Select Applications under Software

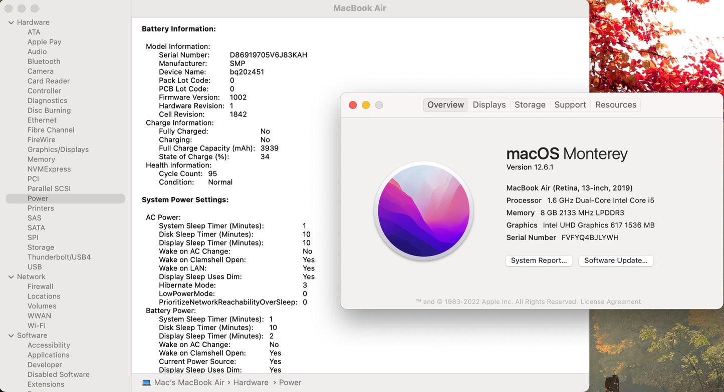pyautogui.click(x=48, y=355)
